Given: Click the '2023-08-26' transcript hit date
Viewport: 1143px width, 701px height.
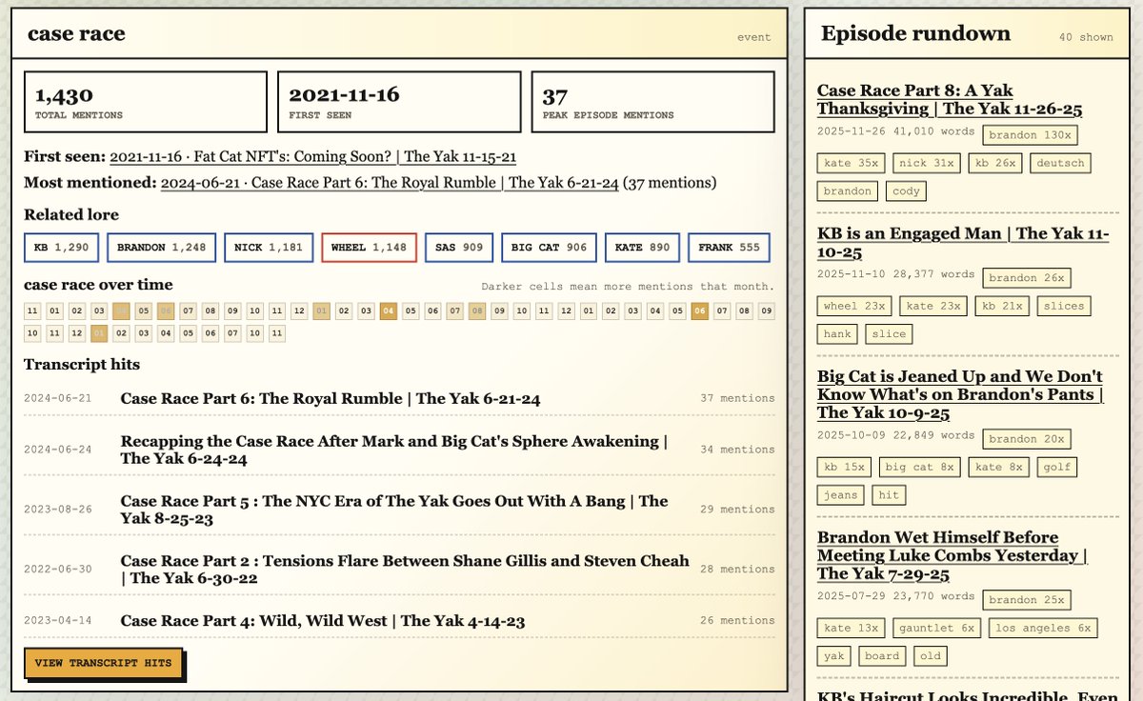Looking at the screenshot, I should [58, 510].
